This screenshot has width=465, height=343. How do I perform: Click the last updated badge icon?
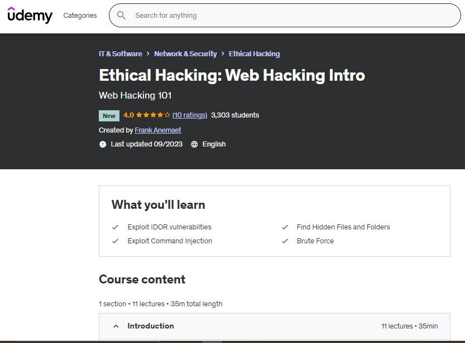[x=103, y=144]
